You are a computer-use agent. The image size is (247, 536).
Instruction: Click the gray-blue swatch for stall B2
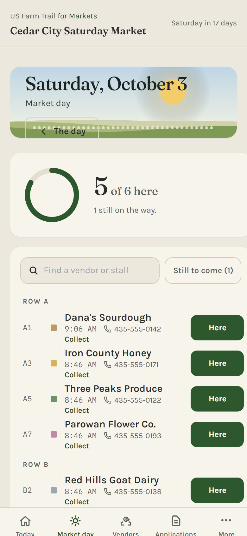click(54, 490)
